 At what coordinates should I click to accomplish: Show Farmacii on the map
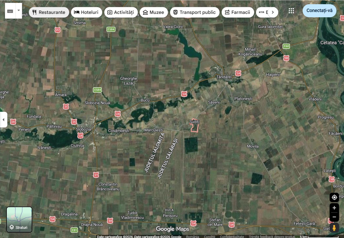point(238,12)
